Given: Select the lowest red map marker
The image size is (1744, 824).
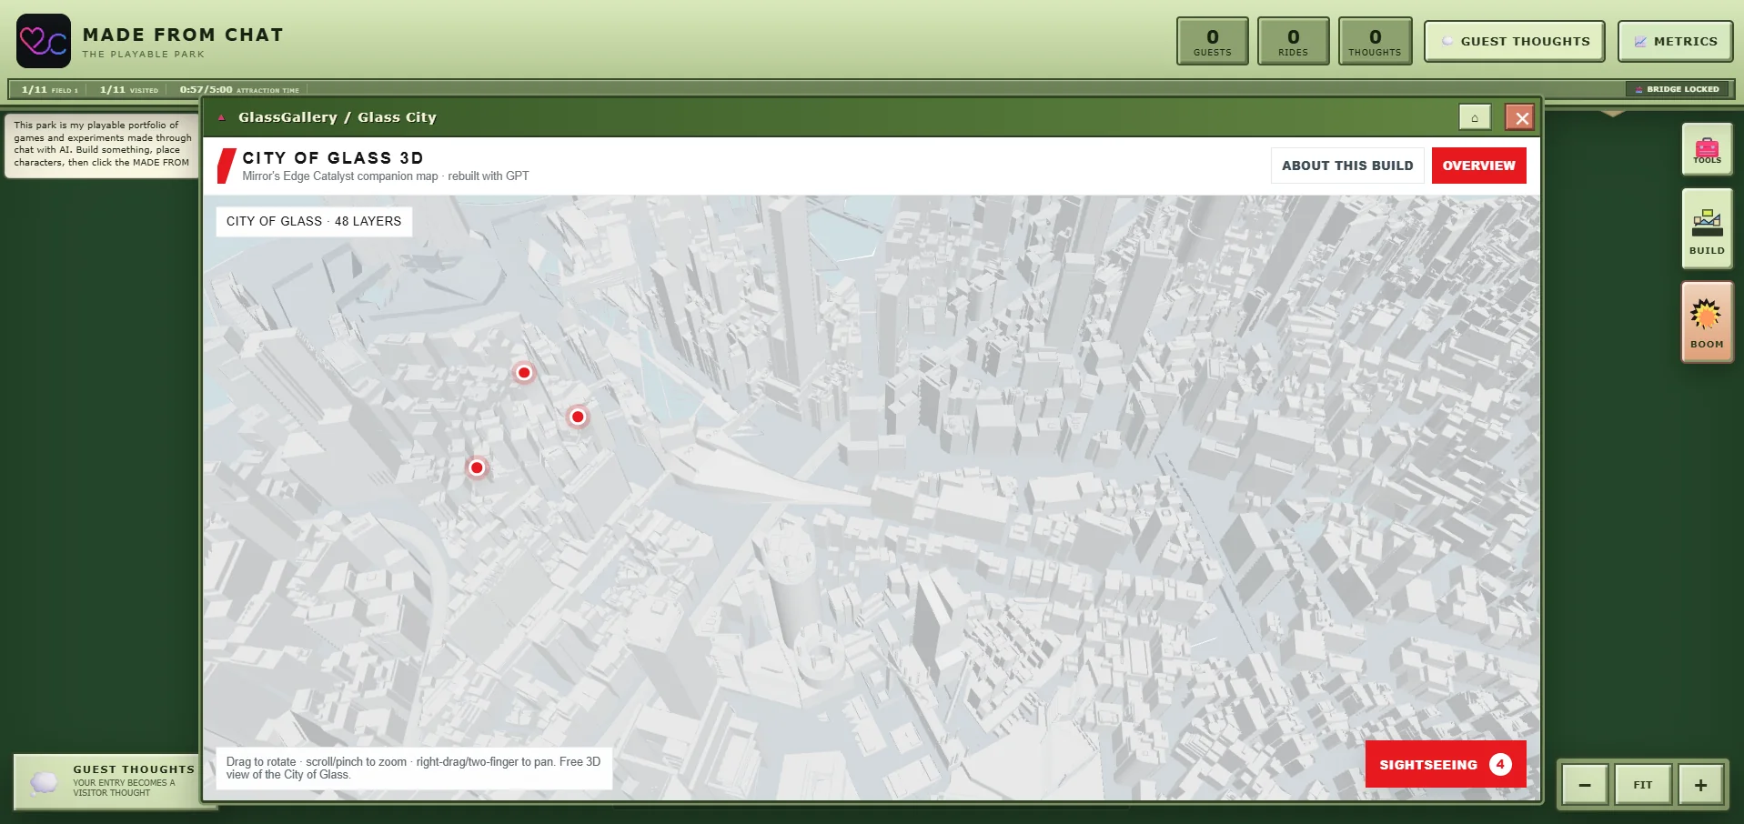Looking at the screenshot, I should click(477, 467).
